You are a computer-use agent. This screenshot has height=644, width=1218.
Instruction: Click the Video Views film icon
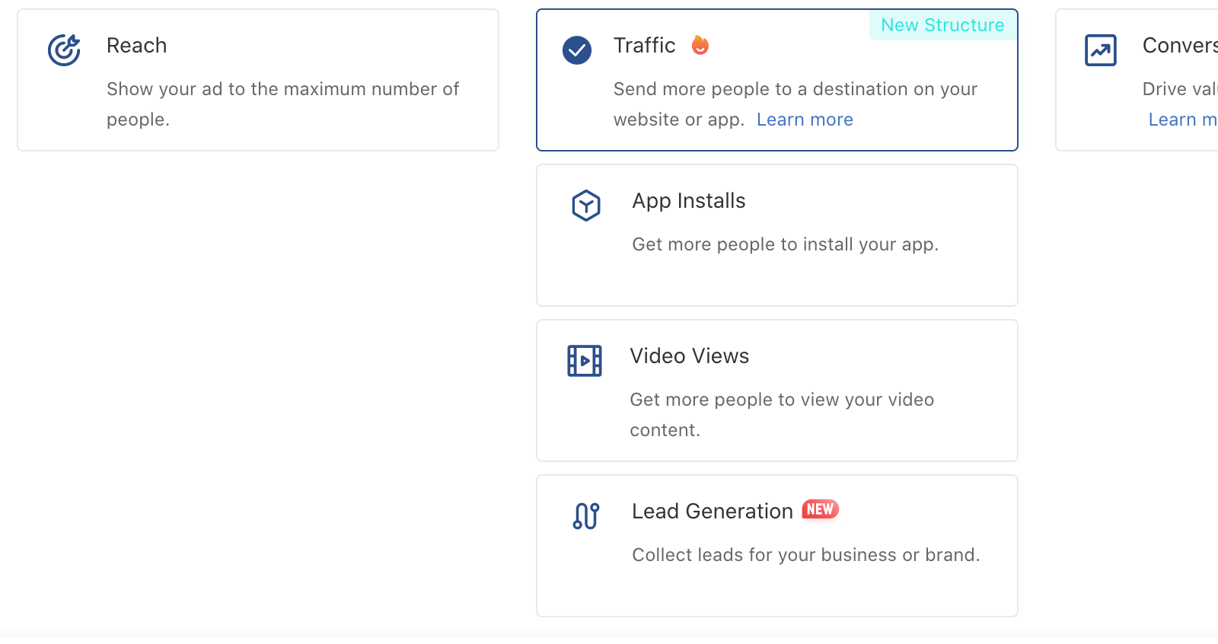pos(584,361)
